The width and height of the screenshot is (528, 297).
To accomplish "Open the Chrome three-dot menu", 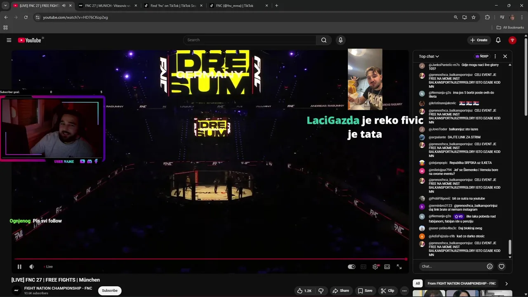I will point(521,17).
